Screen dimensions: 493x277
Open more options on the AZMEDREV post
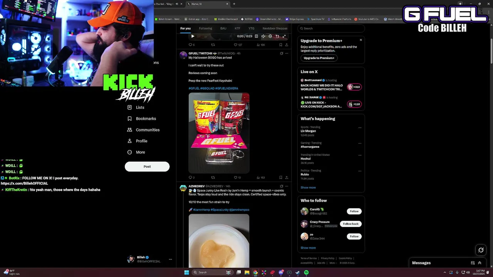287,186
